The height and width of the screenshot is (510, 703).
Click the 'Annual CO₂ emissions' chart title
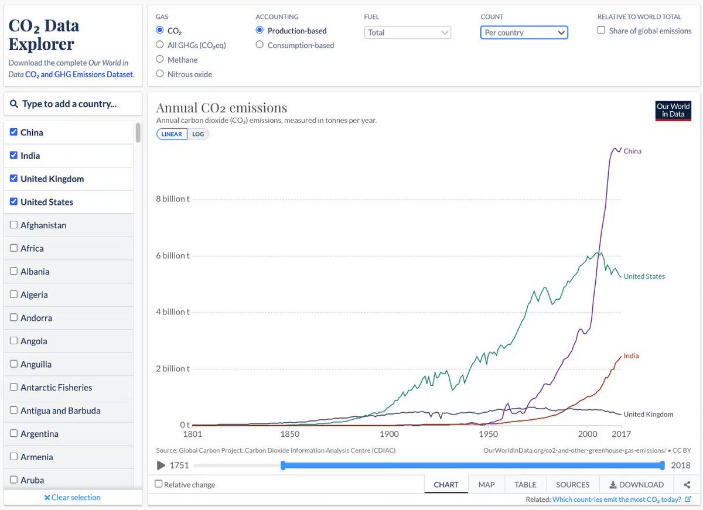221,108
